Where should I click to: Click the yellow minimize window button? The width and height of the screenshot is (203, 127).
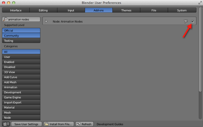9,3
